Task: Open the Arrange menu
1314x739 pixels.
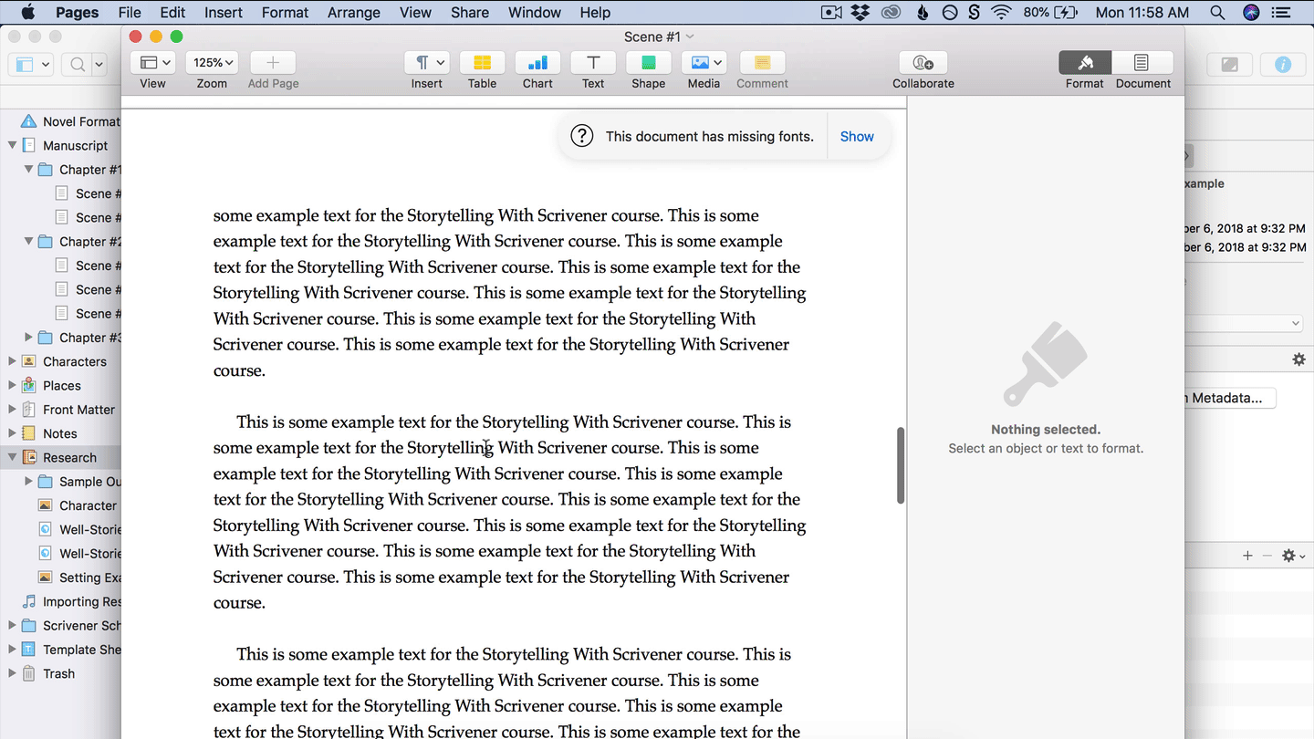Action: coord(354,13)
